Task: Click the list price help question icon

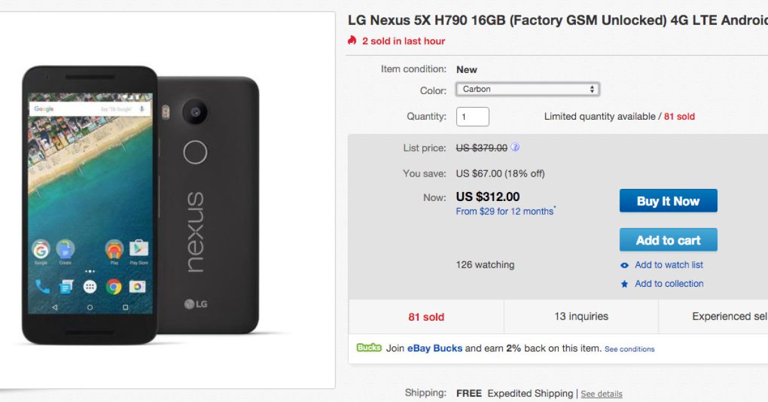Action: tap(515, 147)
